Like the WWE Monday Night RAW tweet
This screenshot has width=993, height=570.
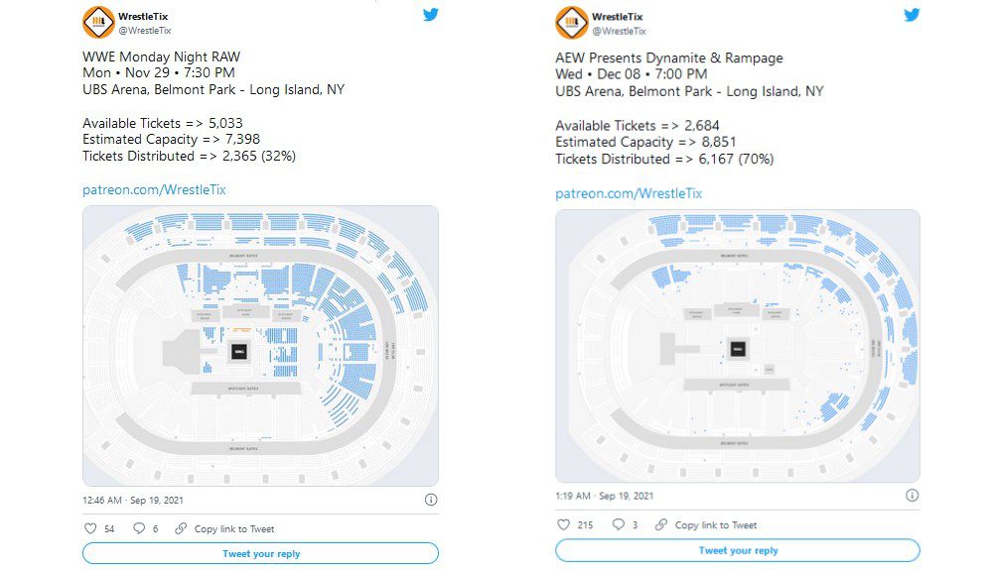tap(90, 528)
